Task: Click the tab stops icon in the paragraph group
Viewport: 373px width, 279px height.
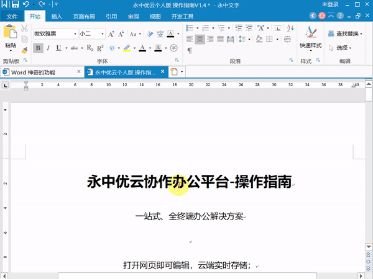Action: (x=278, y=29)
